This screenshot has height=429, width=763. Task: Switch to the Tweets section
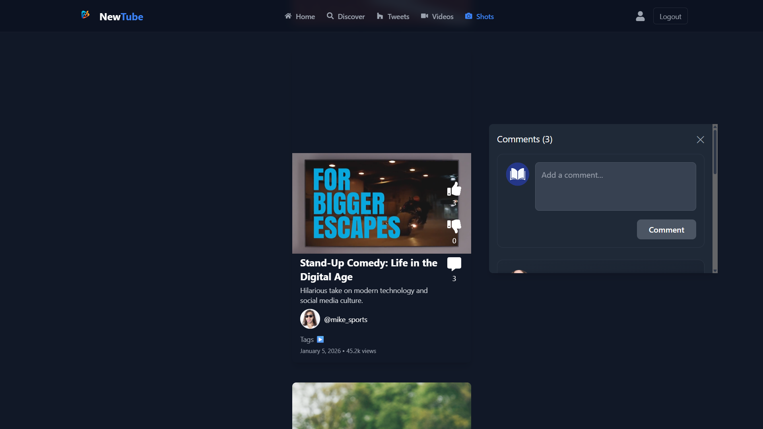pos(393,16)
